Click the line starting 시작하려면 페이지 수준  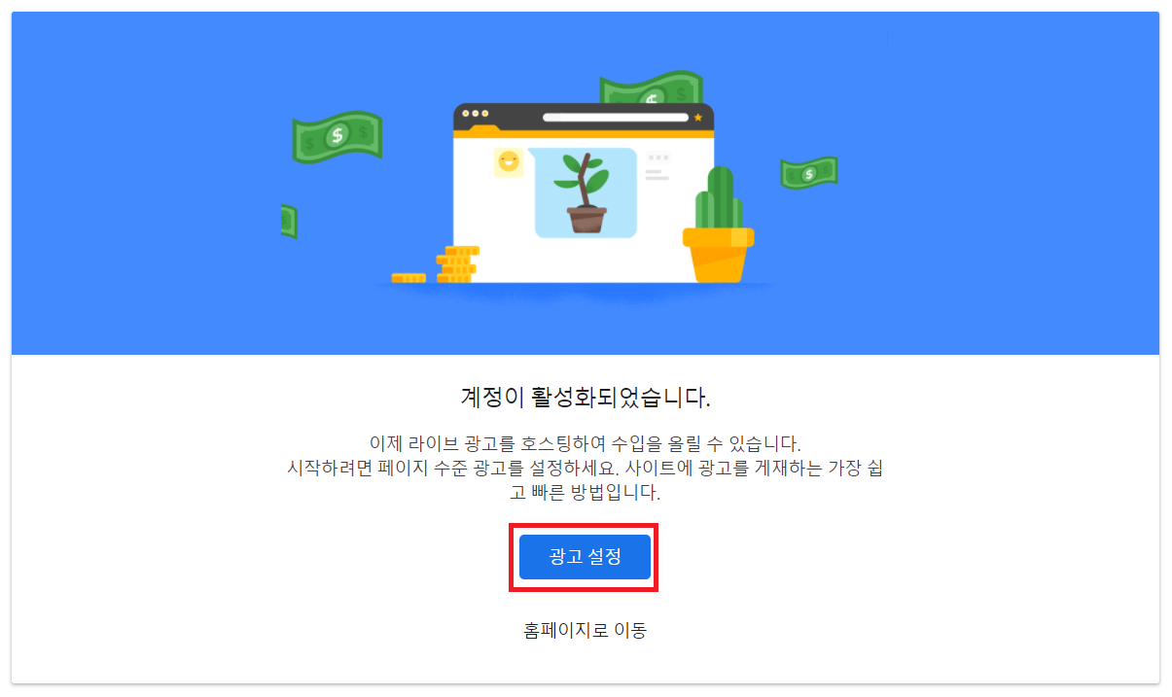tap(585, 469)
